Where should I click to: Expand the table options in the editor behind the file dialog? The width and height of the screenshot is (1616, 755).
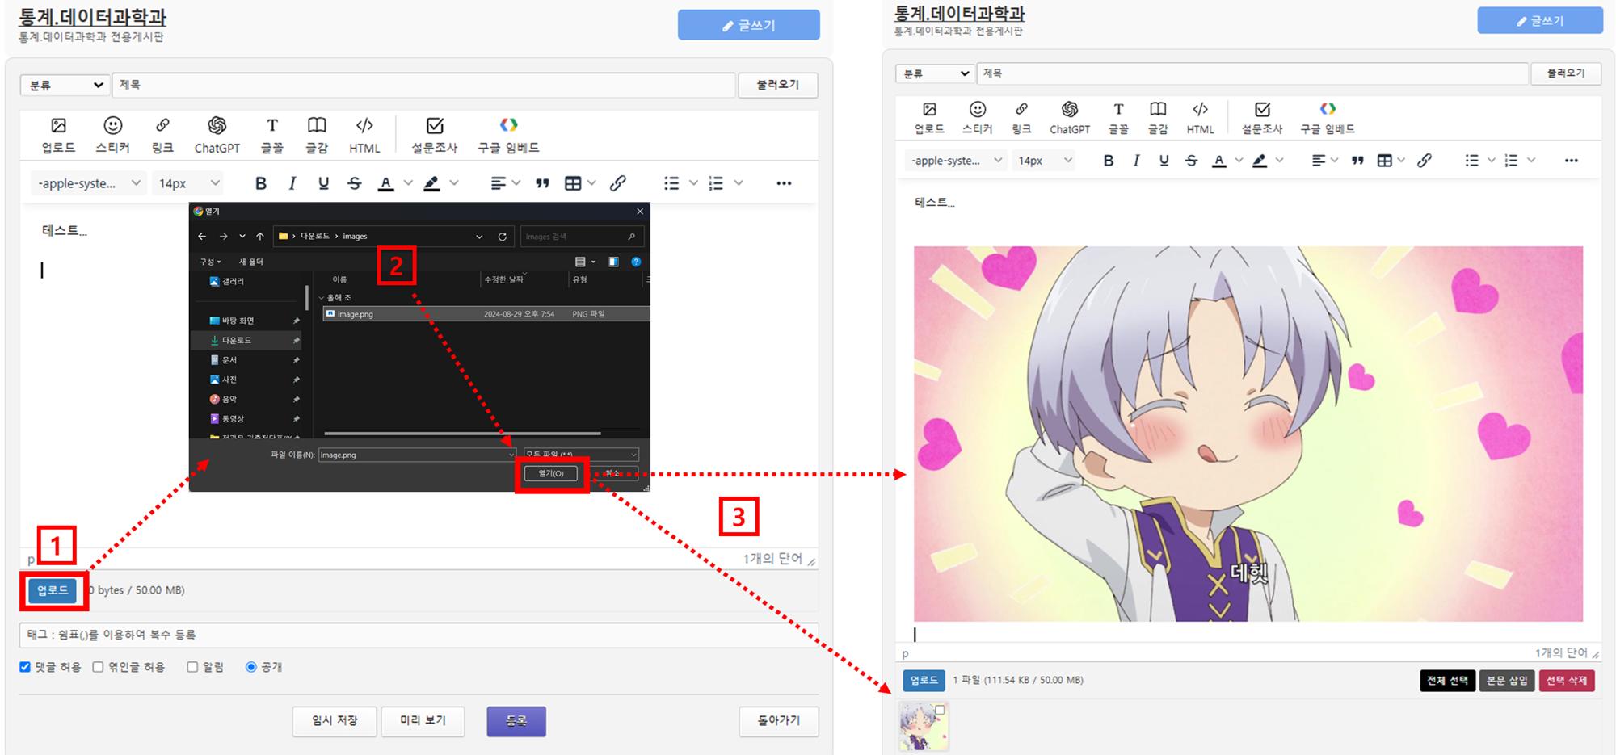[x=591, y=183]
